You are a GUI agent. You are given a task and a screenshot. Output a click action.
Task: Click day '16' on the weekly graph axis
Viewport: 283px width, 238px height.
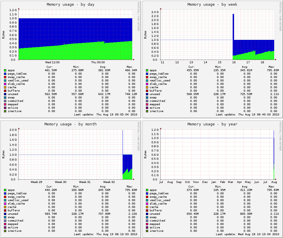(234, 62)
